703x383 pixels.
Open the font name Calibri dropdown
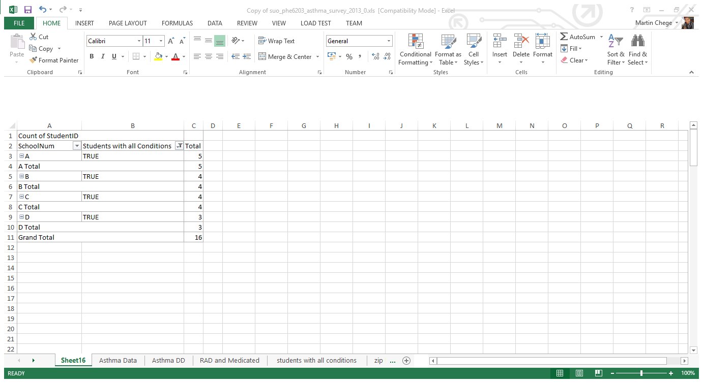tap(139, 41)
